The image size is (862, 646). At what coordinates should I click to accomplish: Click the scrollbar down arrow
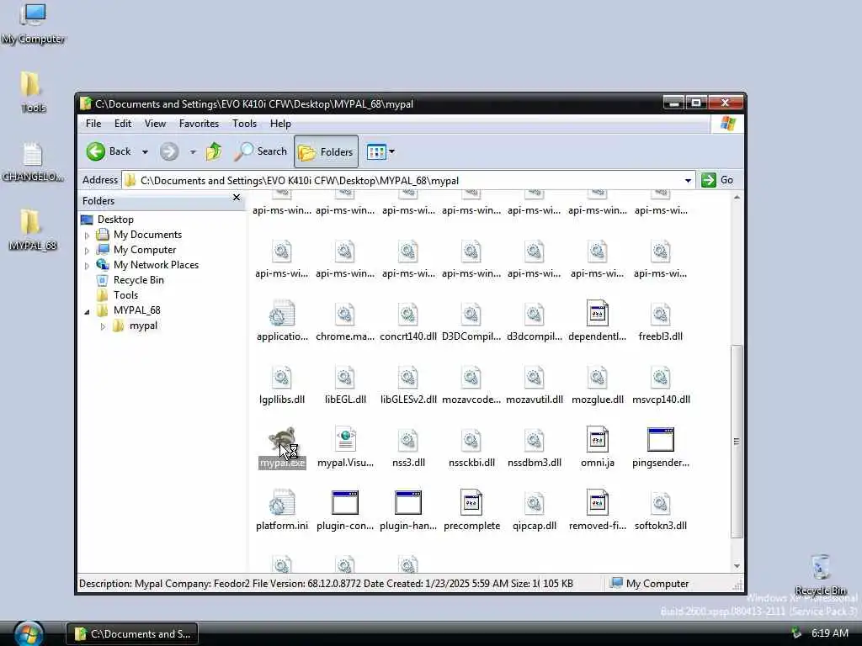737,566
